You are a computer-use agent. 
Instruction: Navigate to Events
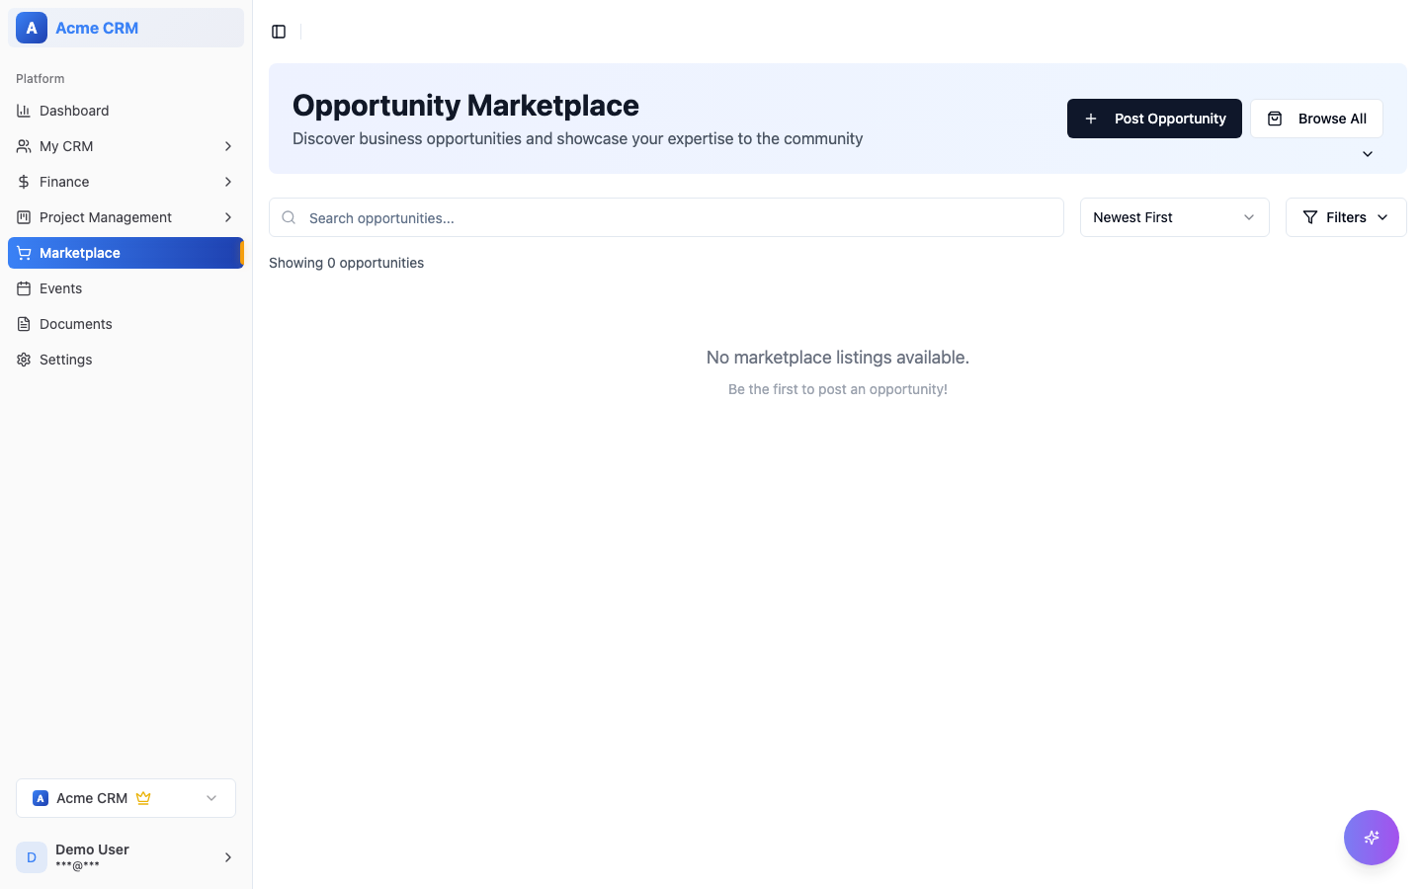tap(126, 288)
